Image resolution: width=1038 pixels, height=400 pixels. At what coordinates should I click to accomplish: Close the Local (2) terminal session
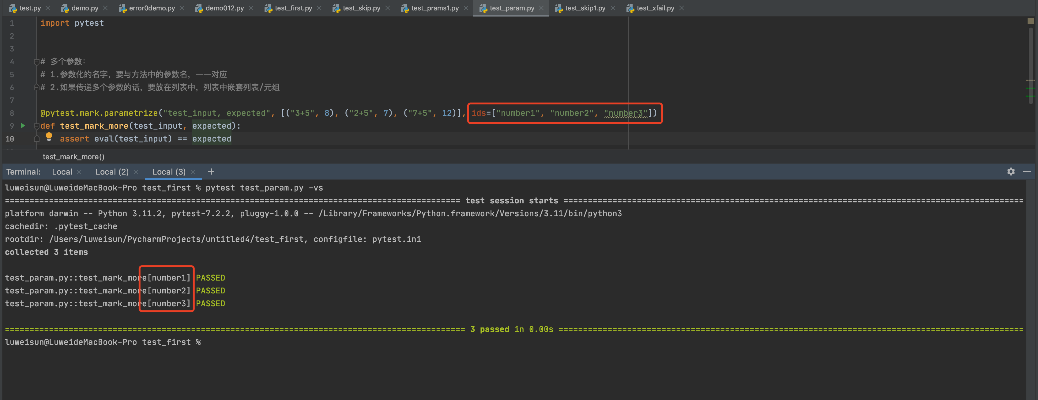136,172
